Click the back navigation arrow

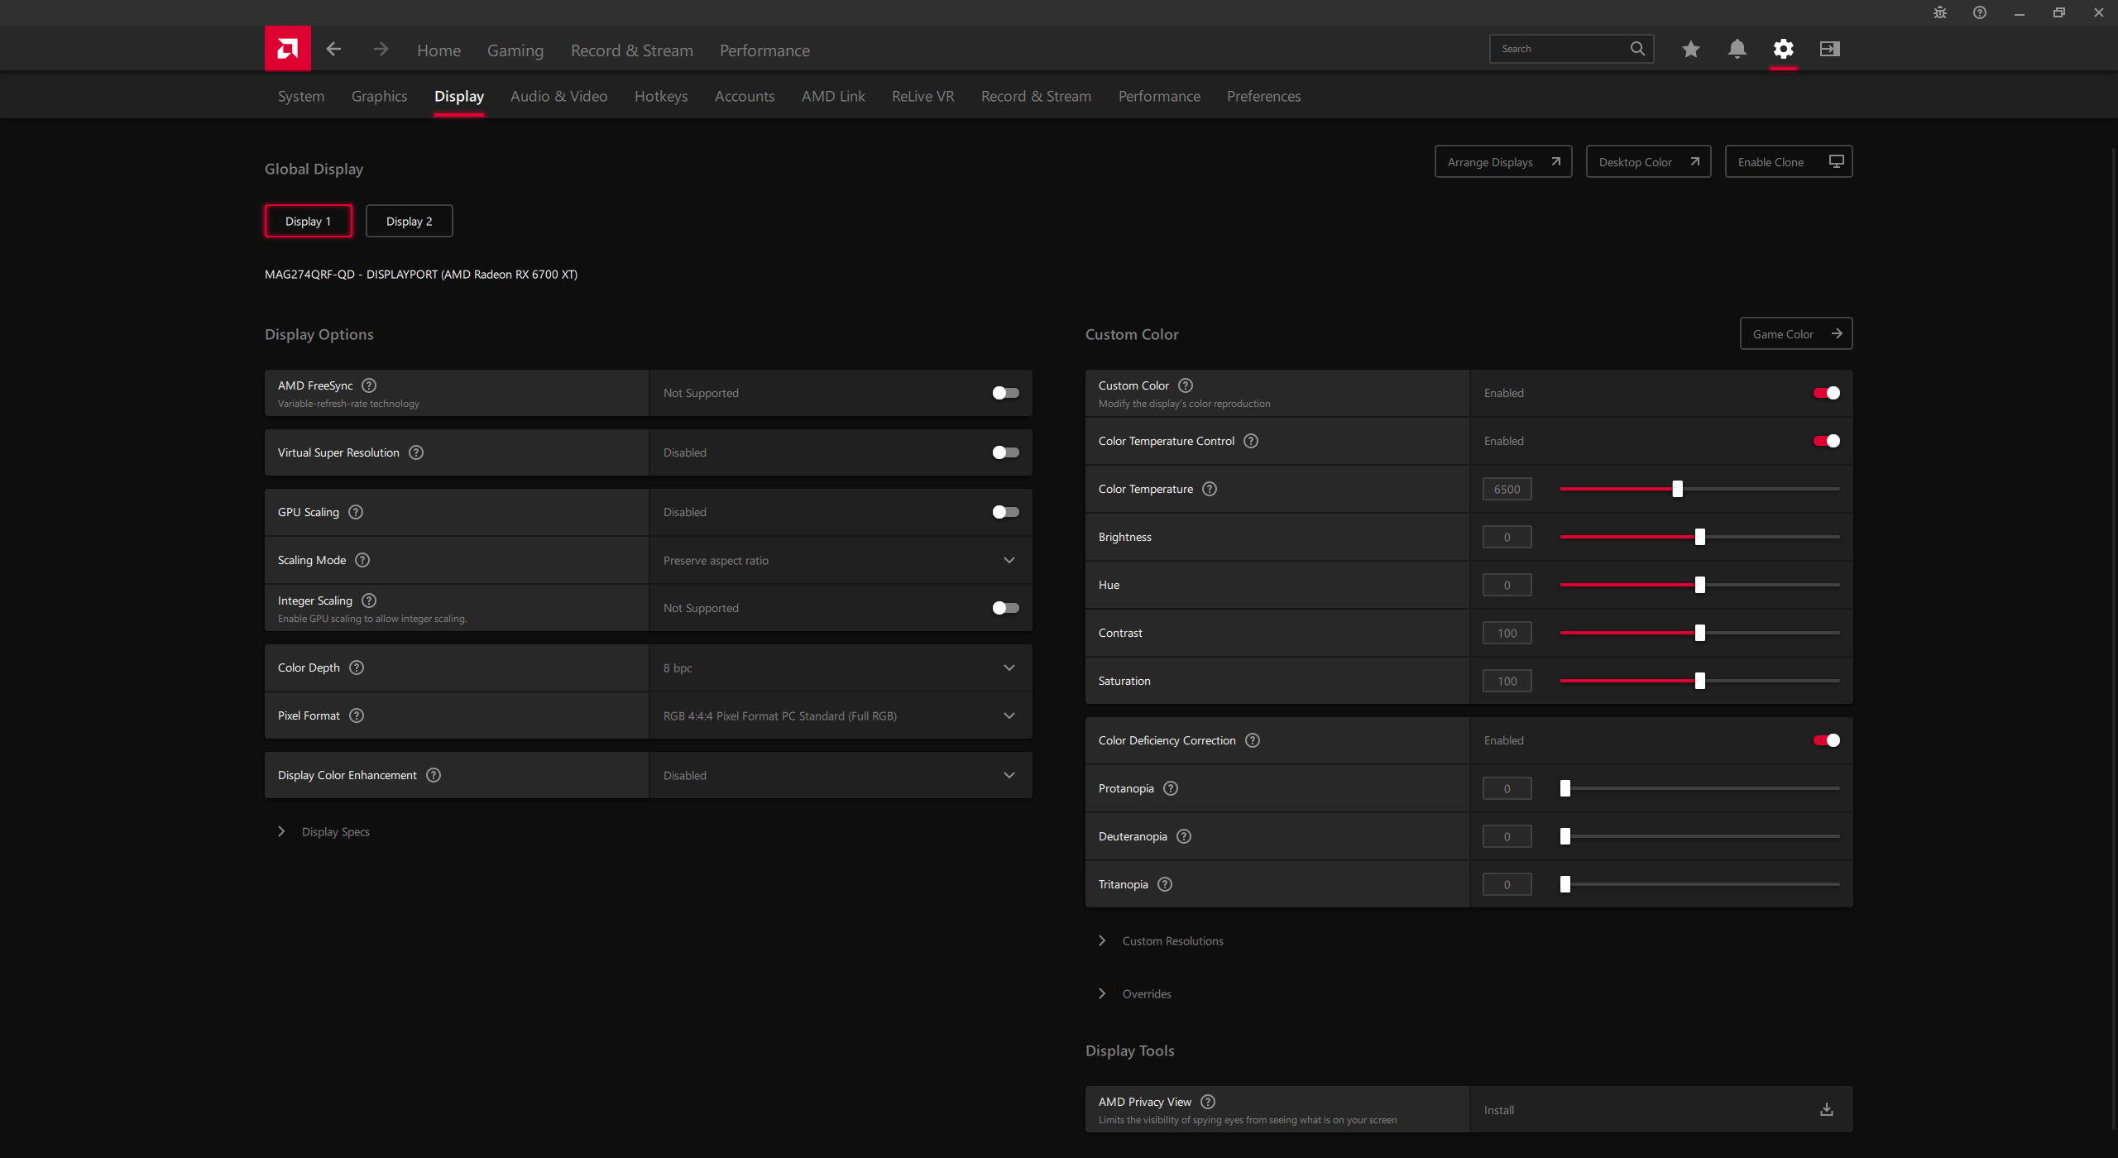pos(333,50)
